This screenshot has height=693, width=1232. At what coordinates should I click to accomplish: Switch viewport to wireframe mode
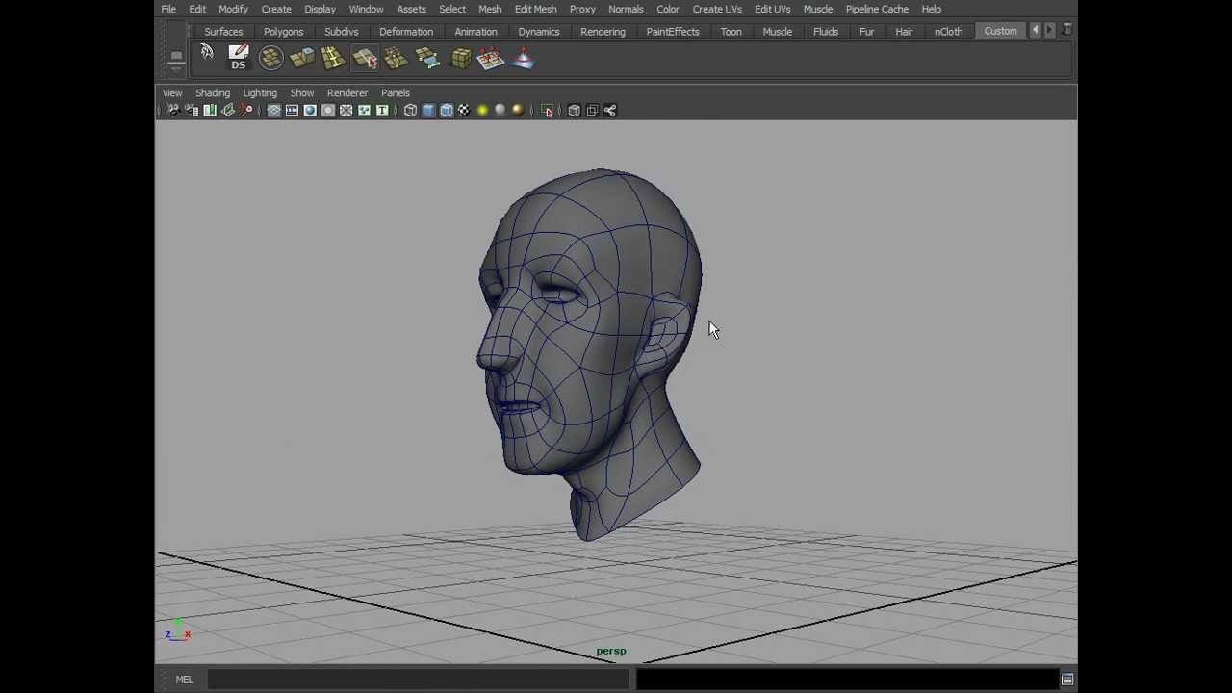coord(410,111)
